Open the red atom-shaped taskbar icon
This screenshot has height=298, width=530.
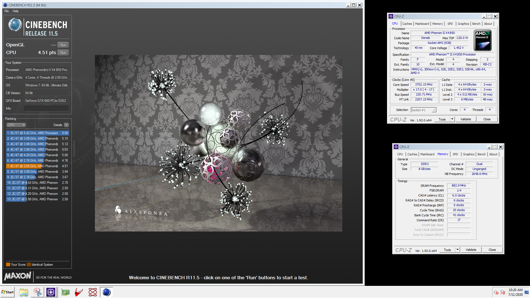click(93, 292)
